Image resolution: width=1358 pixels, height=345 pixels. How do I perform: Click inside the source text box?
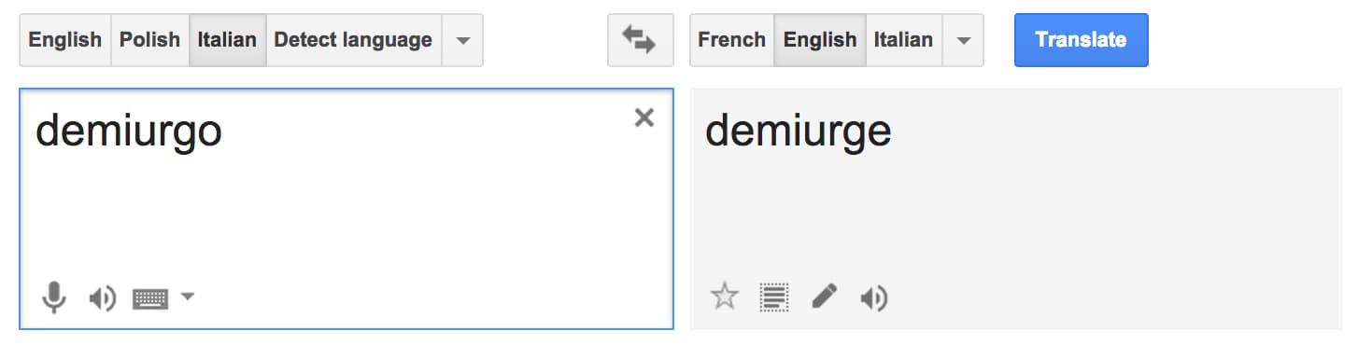tap(347, 209)
